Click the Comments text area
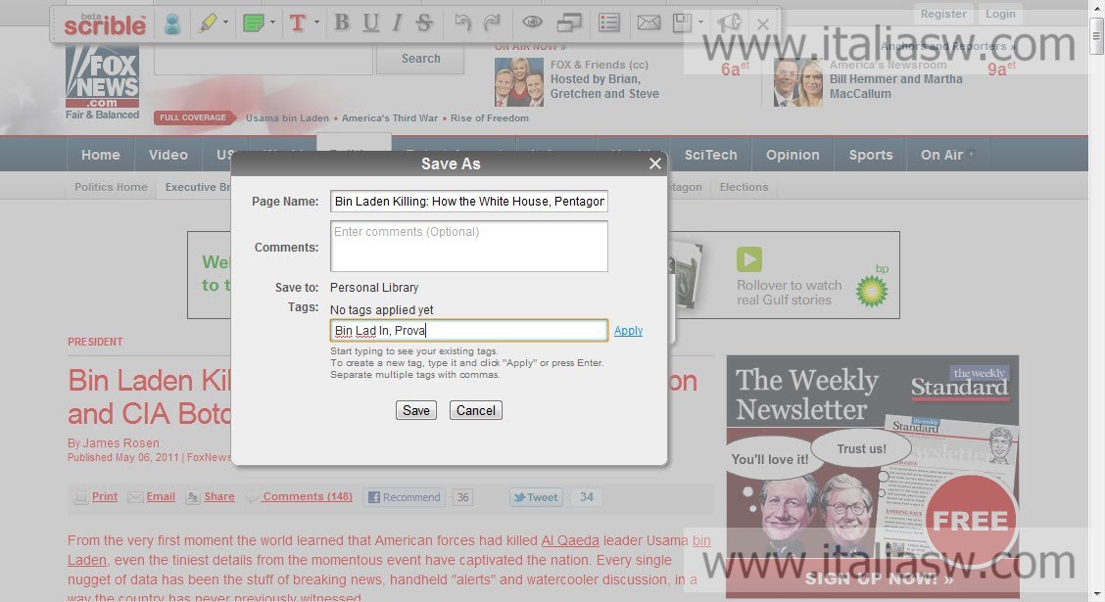 (468, 247)
